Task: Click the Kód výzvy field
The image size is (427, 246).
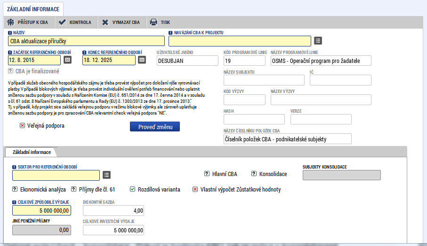Action: (x=244, y=100)
